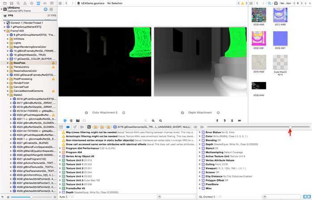Click Mip-Linear filtering might not be needed issue
Viewport: 312px width, 200px height.
tap(91, 132)
